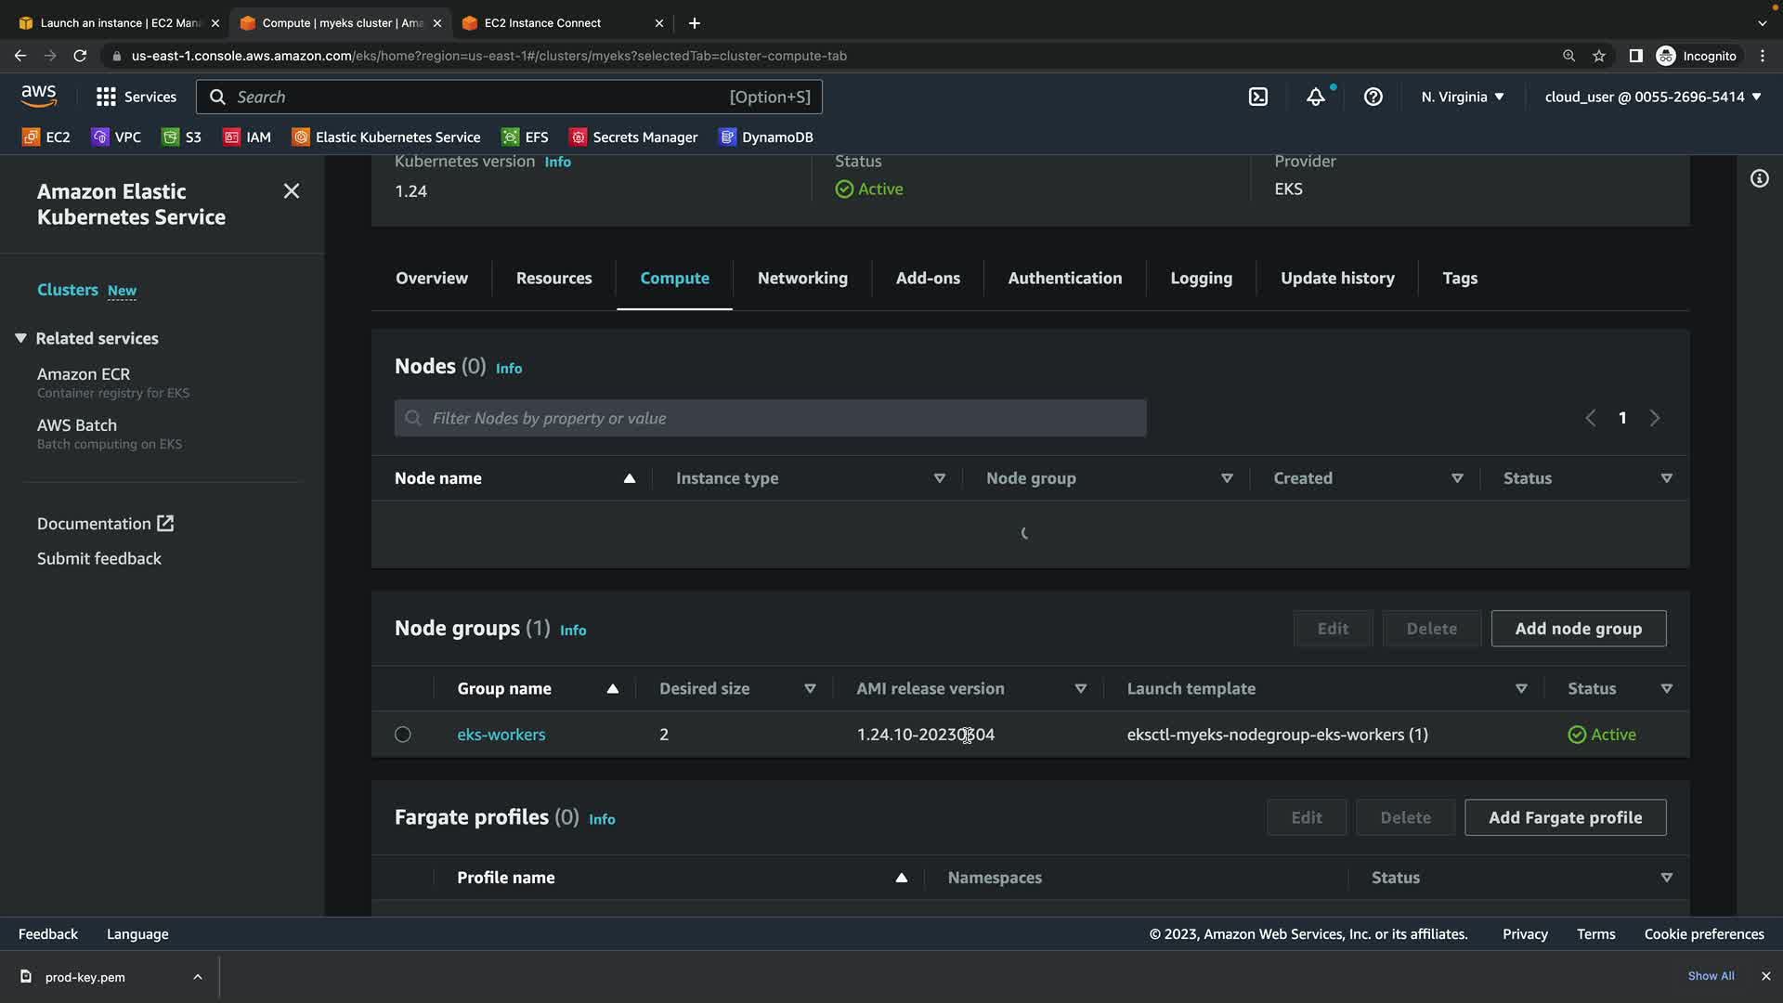
Task: Click the info panel icon at right edge
Action: (1759, 178)
